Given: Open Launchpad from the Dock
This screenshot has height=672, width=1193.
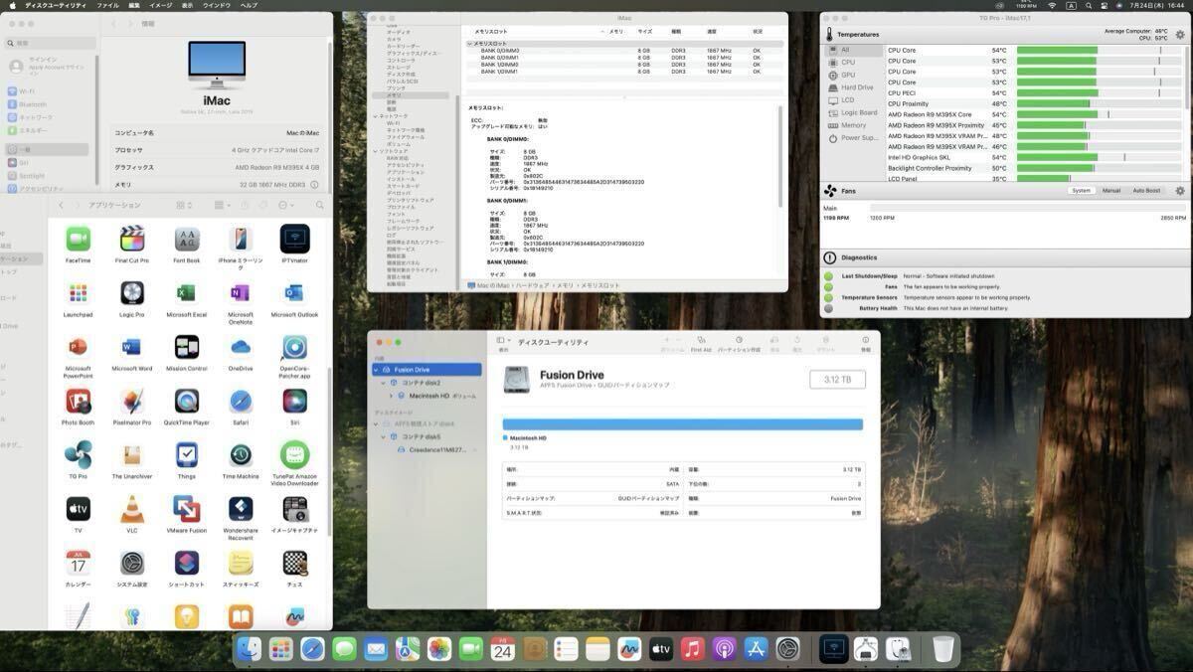Looking at the screenshot, I should (x=280, y=649).
